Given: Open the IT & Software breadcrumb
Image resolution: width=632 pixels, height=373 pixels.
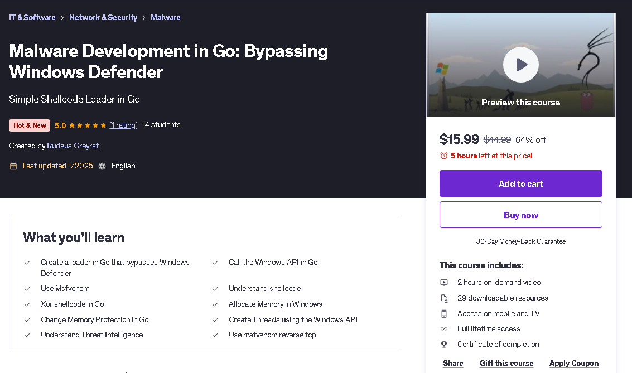Looking at the screenshot, I should [32, 17].
